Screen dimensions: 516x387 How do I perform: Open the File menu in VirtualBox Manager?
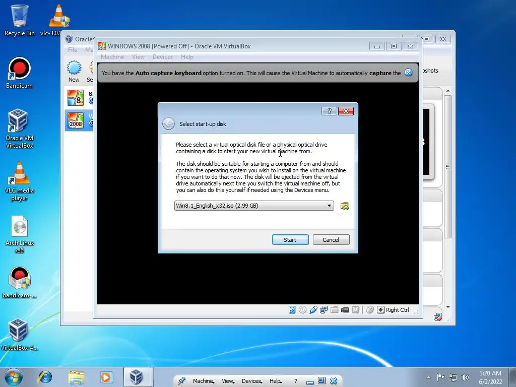click(x=73, y=50)
